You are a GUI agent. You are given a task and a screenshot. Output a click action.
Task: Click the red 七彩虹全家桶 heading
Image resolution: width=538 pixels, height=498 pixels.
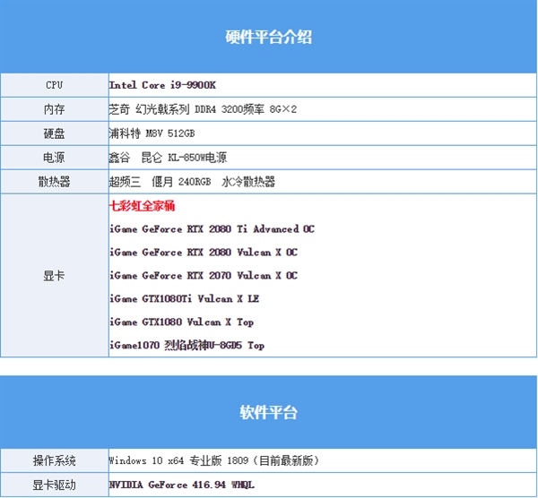[x=142, y=206]
